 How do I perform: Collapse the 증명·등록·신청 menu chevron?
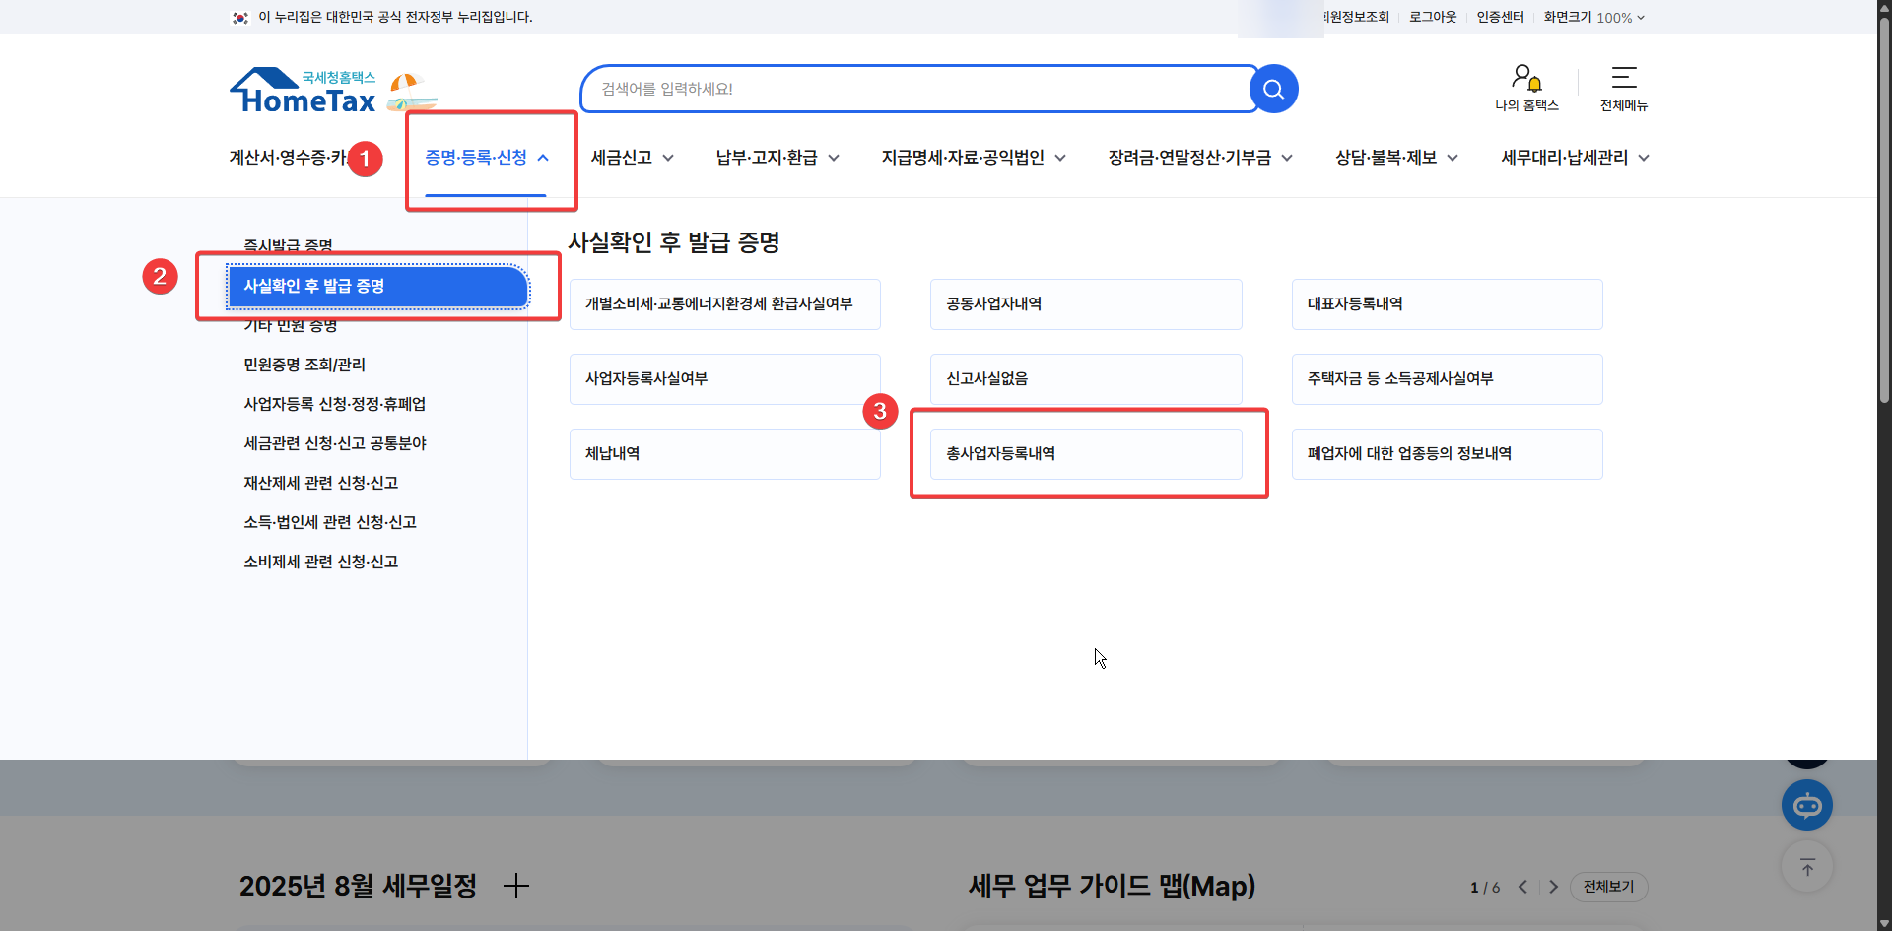(x=542, y=157)
